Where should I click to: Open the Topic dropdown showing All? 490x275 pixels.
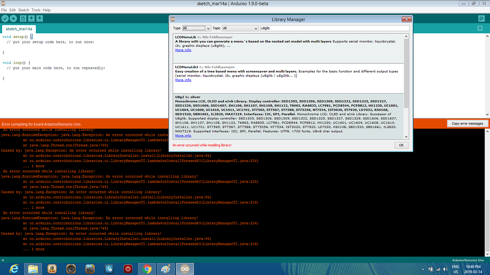[240, 28]
